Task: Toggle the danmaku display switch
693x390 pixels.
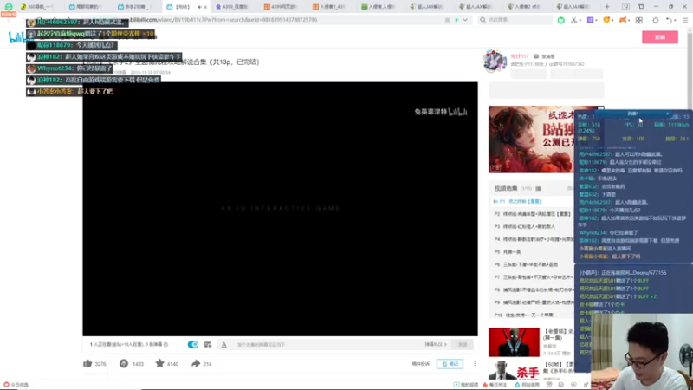Action: click(192, 344)
